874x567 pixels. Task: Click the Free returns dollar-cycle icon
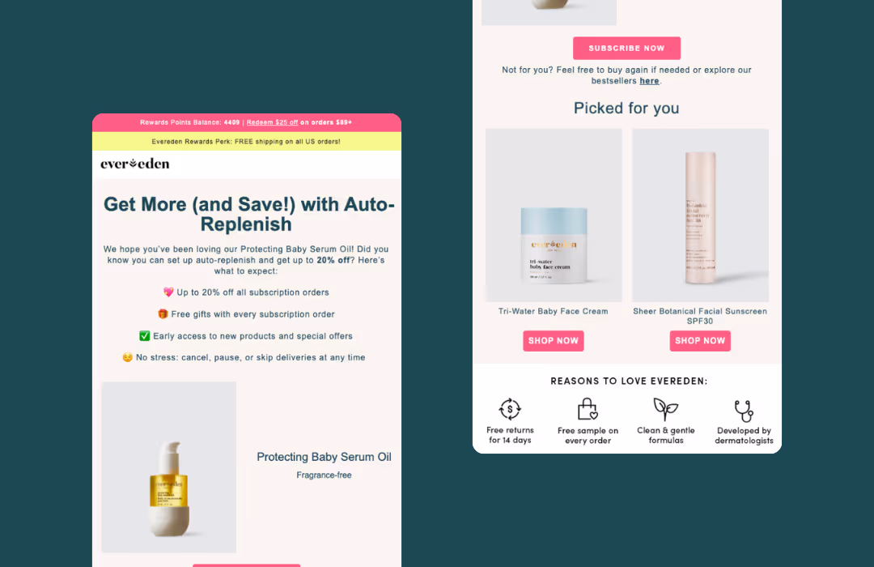(510, 409)
